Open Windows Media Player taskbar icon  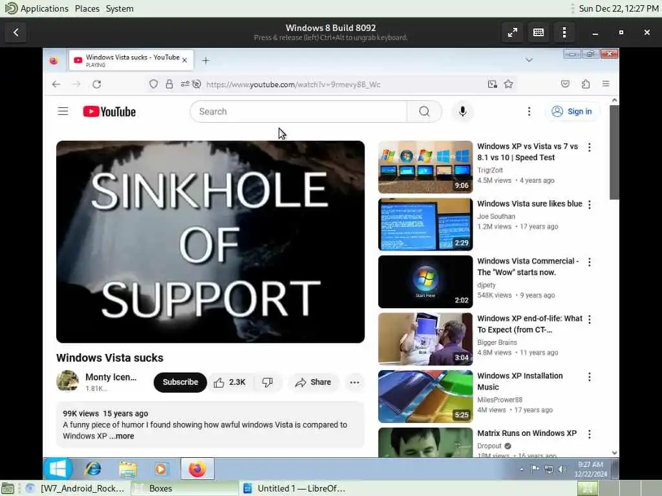pyautogui.click(x=161, y=469)
